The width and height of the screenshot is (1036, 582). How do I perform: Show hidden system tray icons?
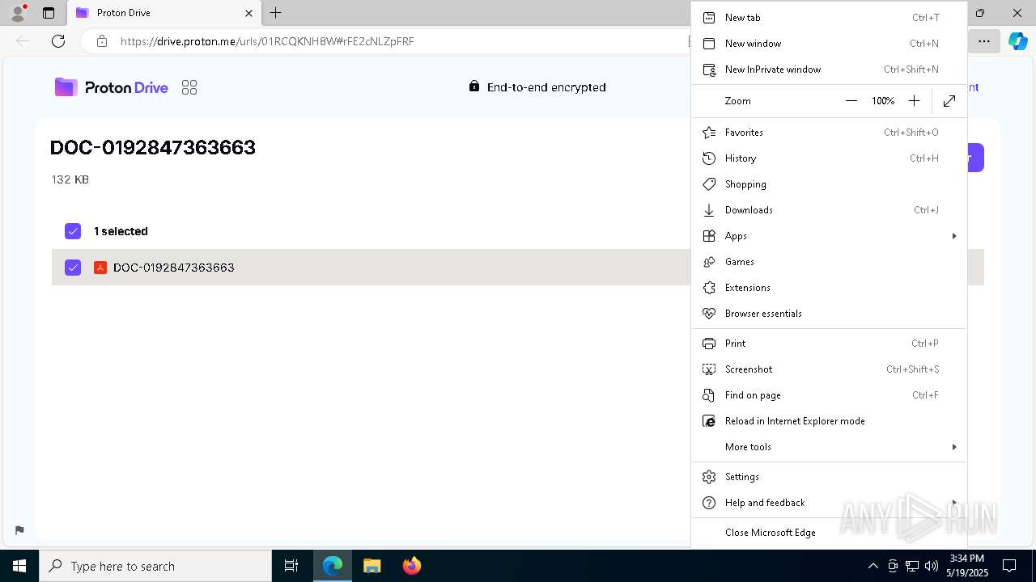pyautogui.click(x=873, y=566)
